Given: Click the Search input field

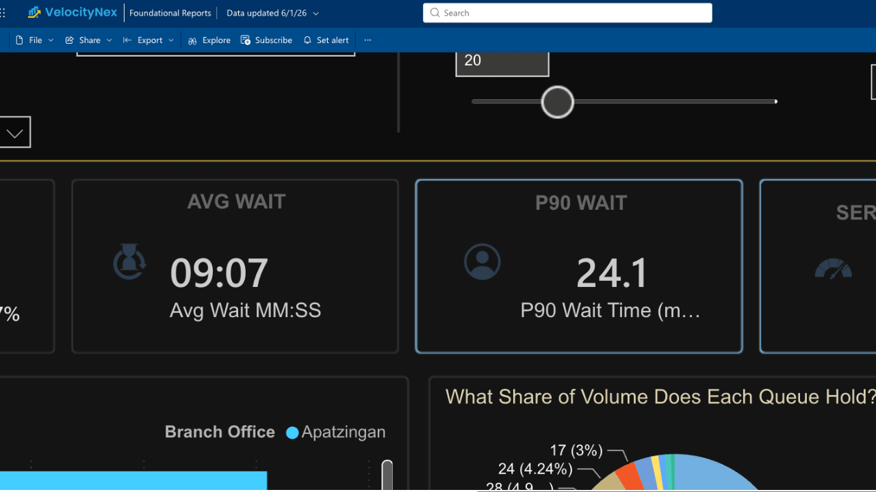Looking at the screenshot, I should tap(567, 13).
